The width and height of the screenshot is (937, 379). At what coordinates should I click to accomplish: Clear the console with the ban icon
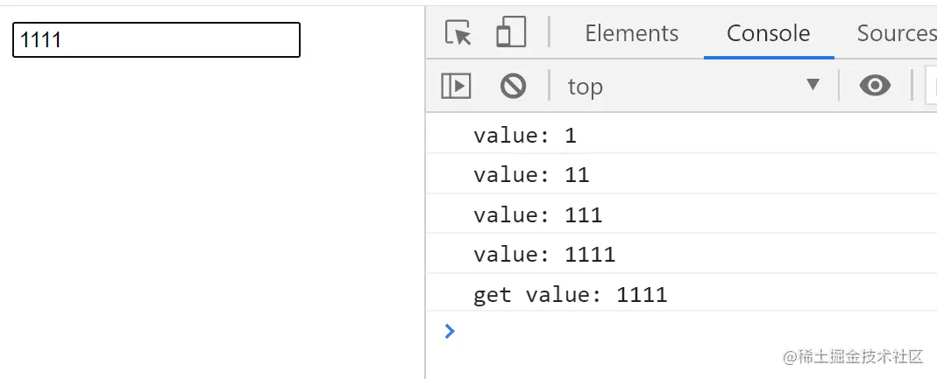tap(513, 86)
